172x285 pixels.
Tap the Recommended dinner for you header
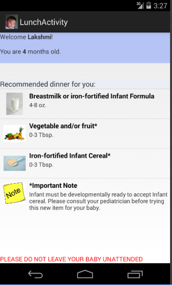(x=48, y=84)
